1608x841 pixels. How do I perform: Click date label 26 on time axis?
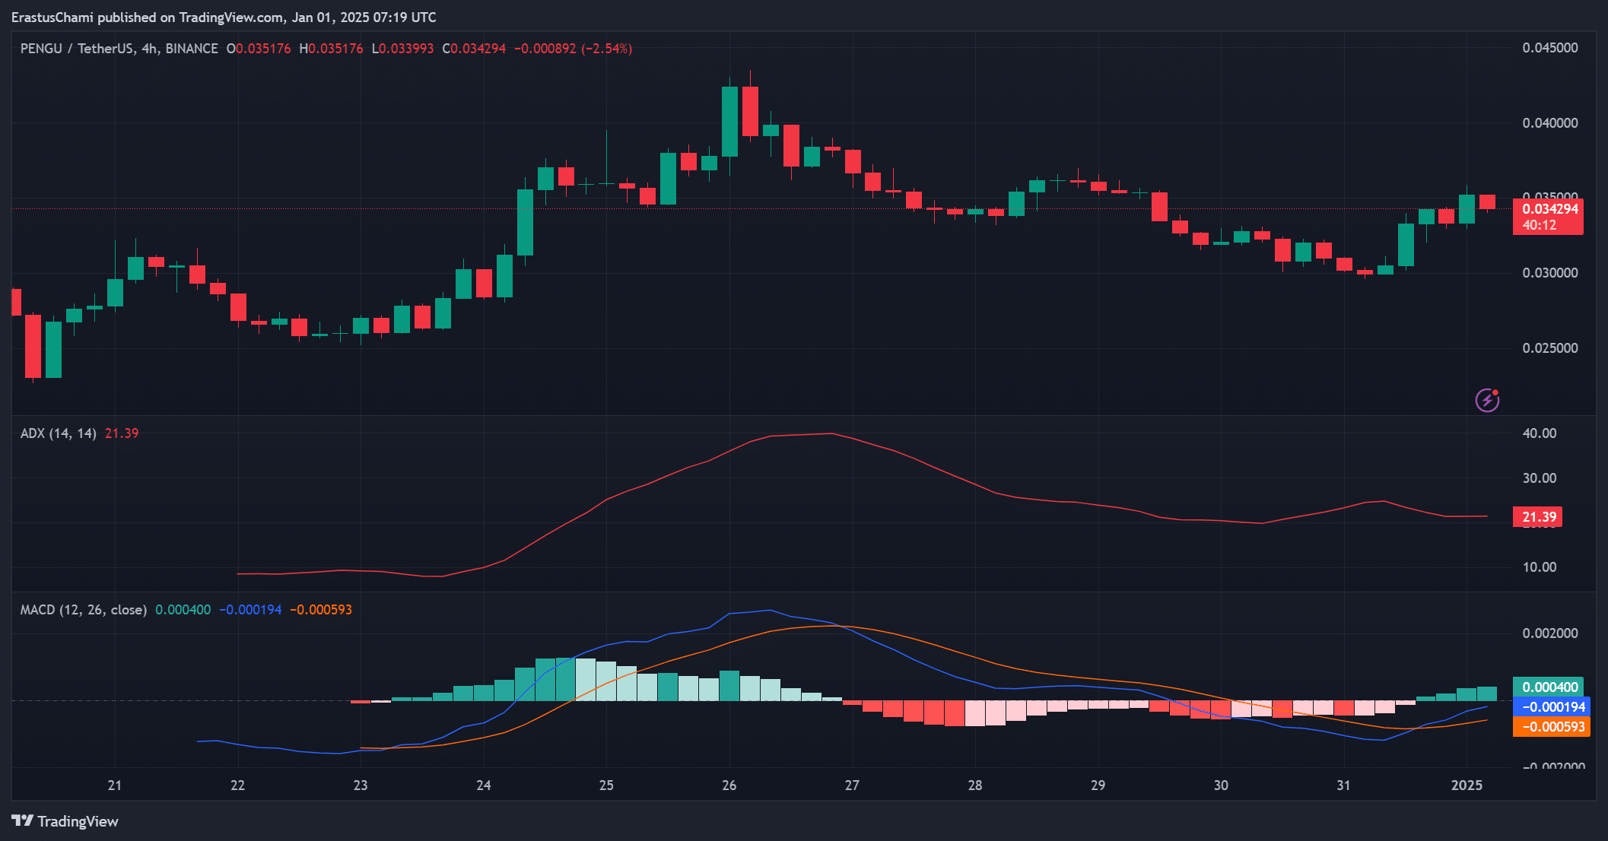729,785
